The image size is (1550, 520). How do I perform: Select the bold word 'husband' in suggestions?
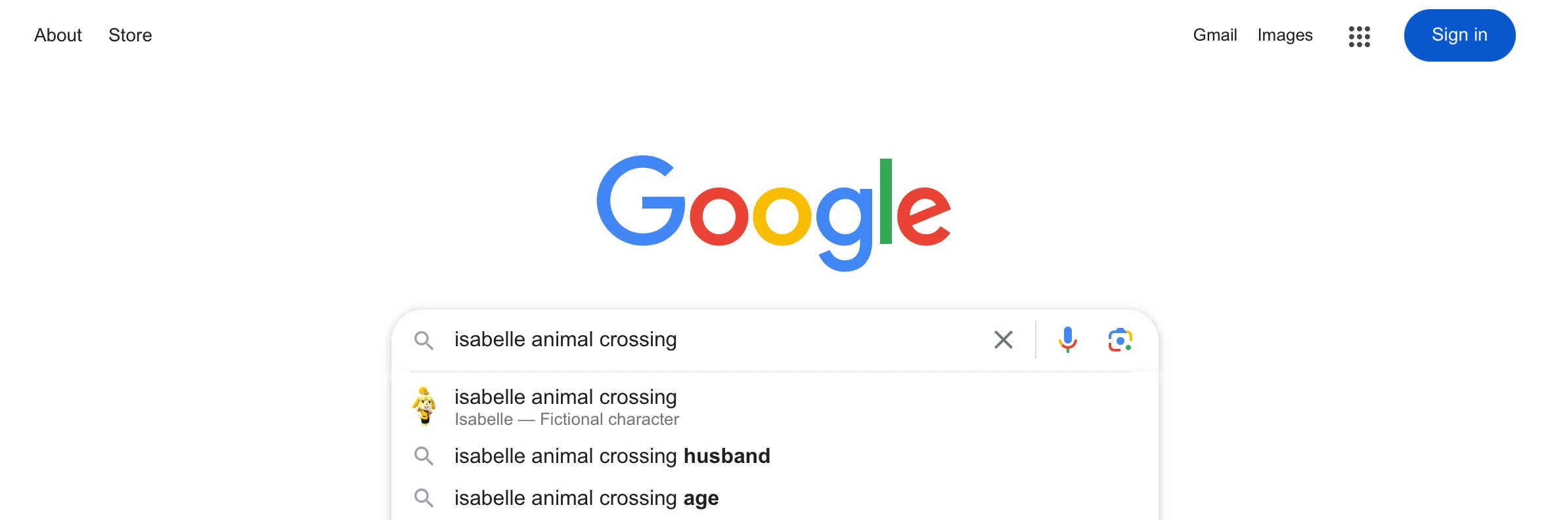[x=726, y=456]
